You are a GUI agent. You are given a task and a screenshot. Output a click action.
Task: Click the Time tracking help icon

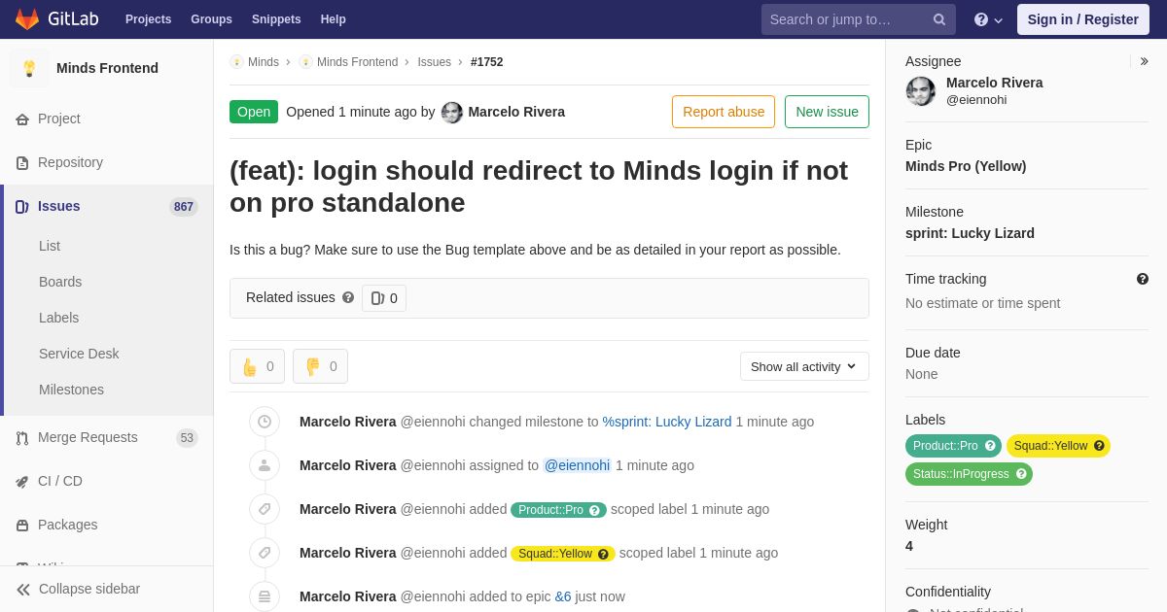[x=1143, y=279]
